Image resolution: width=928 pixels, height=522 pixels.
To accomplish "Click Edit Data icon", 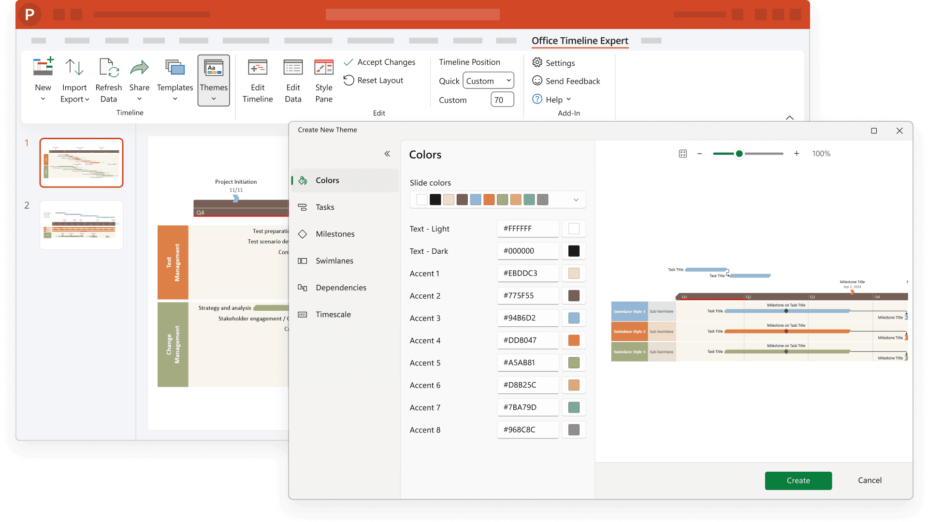I will coord(293,68).
